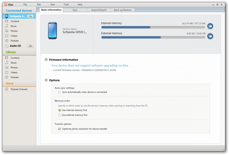Screen dimensions: 229x155
Task: Click the Auto-sync settings heading
Action: [x=64, y=88]
